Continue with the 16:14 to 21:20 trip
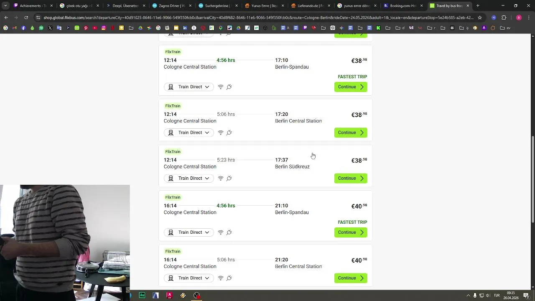 351,278
